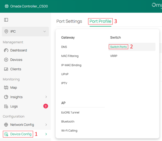Collapse the sidebar using the panel icon

(x=6, y=20)
